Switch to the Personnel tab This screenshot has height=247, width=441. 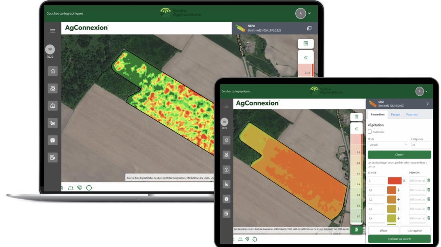[412, 115]
